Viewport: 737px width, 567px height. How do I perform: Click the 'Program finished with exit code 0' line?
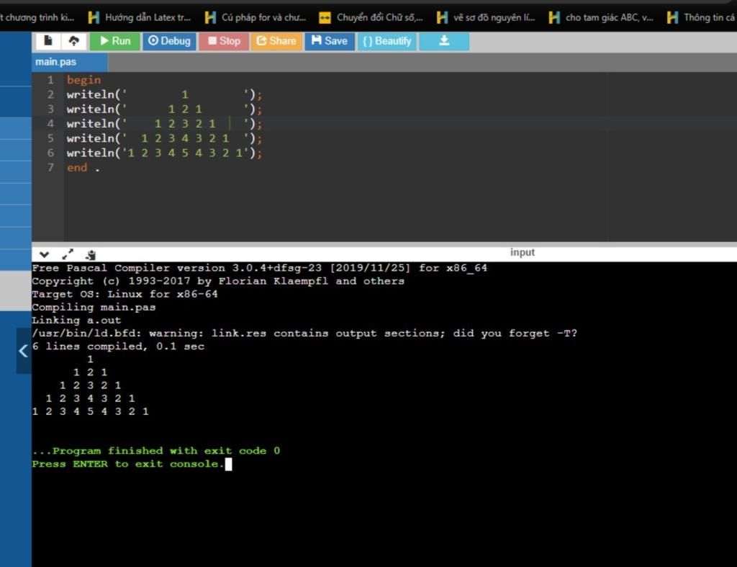click(156, 451)
